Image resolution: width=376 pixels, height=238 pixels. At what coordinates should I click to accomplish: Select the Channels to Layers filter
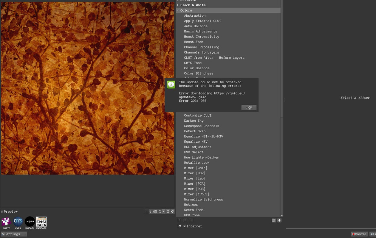(202, 52)
